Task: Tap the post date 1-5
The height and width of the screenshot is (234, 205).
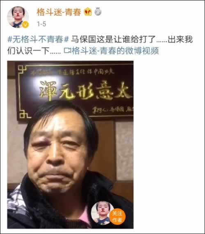Action: click(41, 24)
